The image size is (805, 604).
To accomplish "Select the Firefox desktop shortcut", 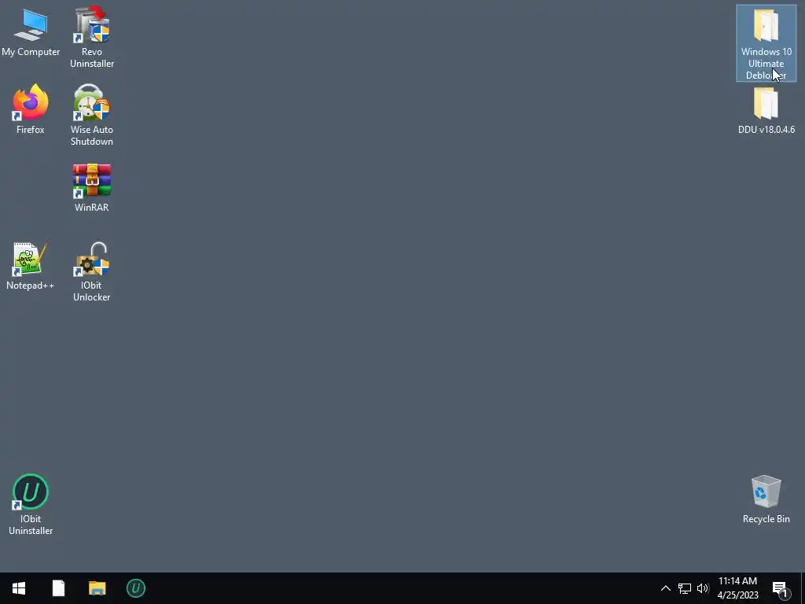I will coord(31,109).
